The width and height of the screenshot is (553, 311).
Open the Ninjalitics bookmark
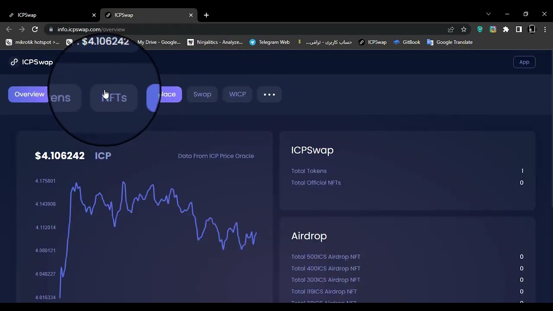(215, 42)
